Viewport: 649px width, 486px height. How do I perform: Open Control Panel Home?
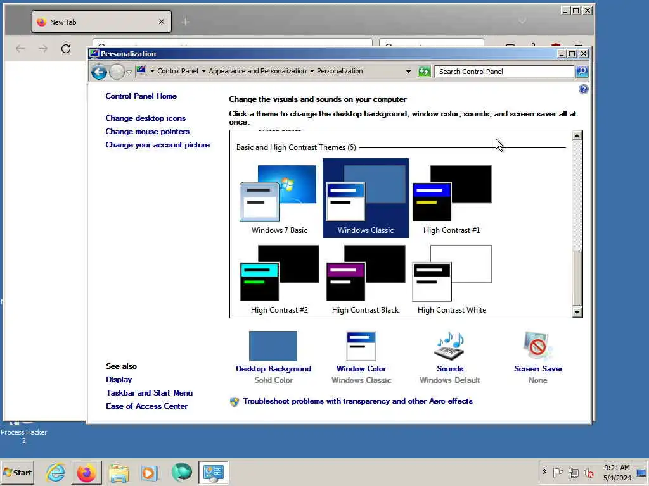click(141, 96)
